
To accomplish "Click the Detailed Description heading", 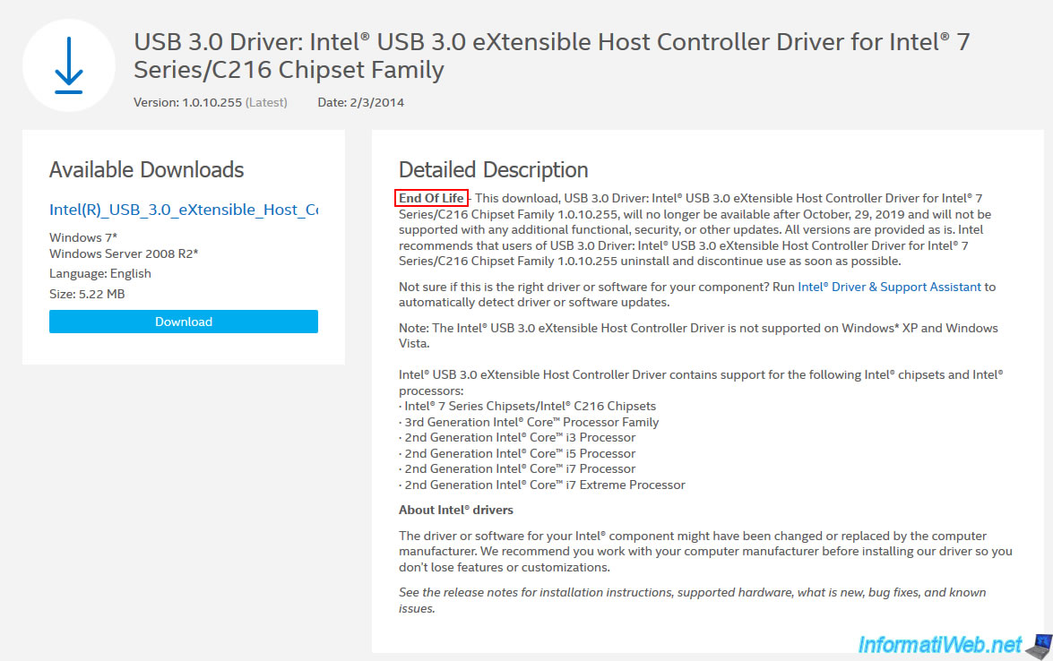I will 494,170.
